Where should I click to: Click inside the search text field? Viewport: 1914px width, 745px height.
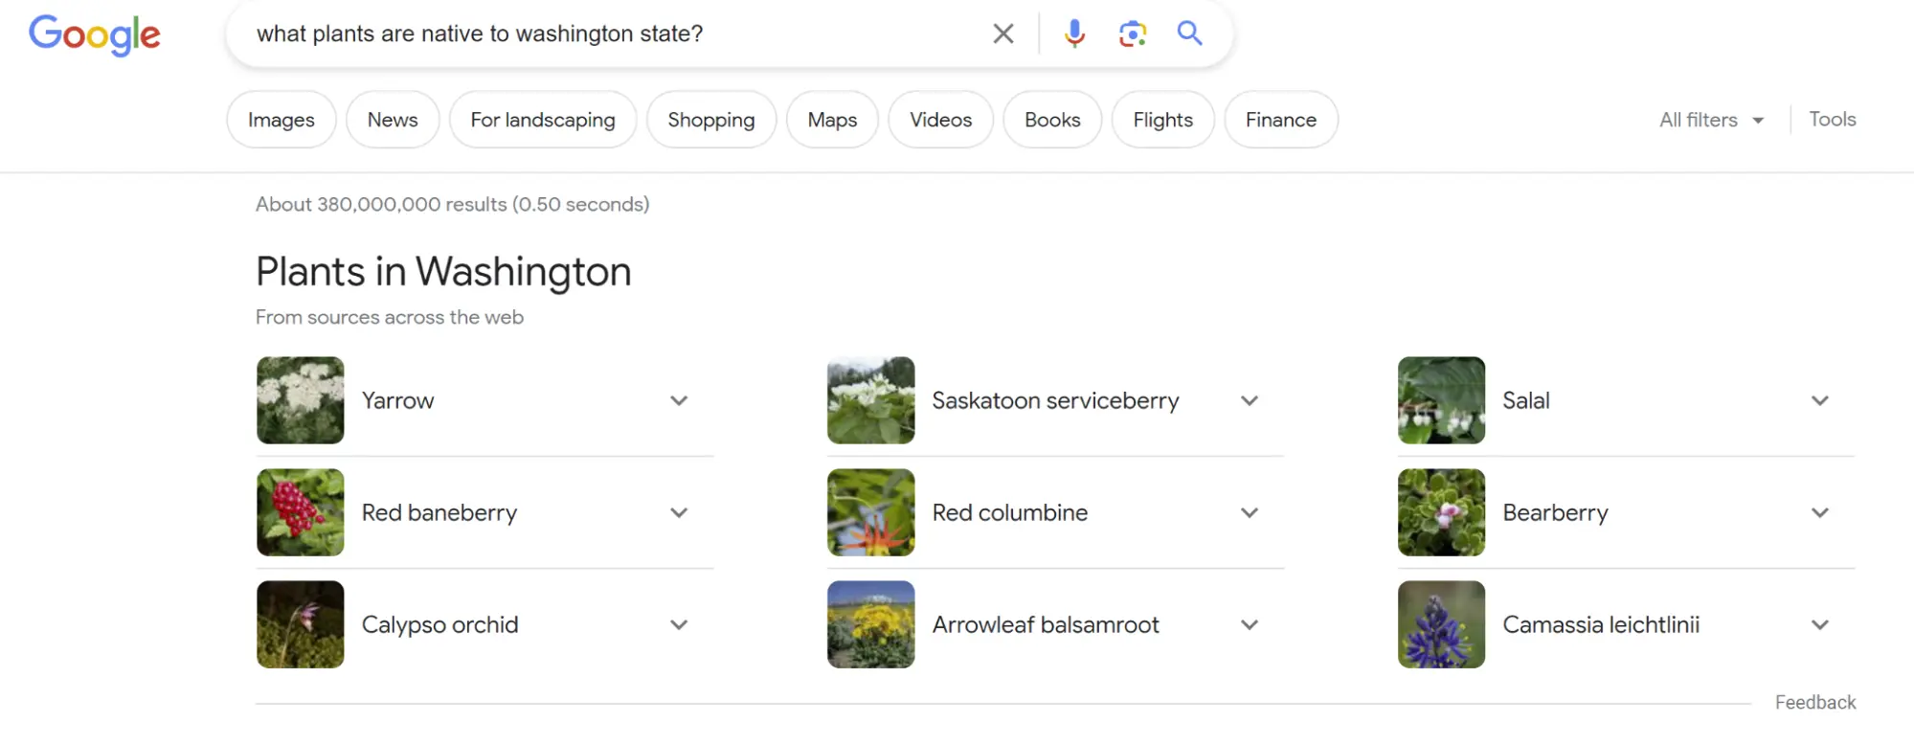point(613,34)
